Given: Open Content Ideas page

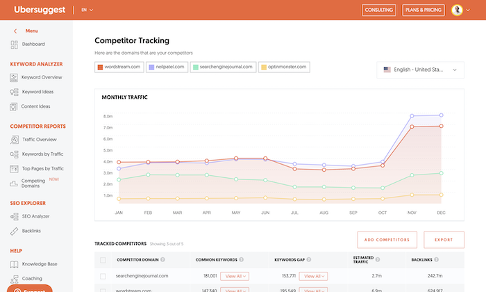Looking at the screenshot, I should click(x=35, y=106).
